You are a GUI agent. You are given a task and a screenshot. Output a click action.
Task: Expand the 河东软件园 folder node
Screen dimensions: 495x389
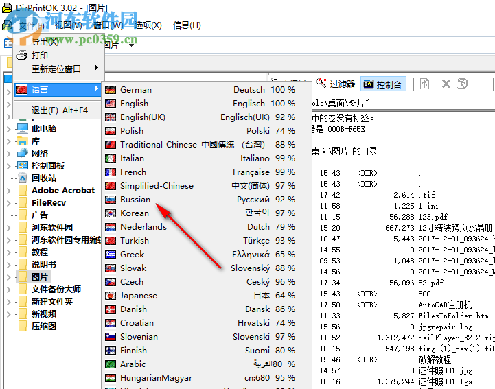pos(8,228)
